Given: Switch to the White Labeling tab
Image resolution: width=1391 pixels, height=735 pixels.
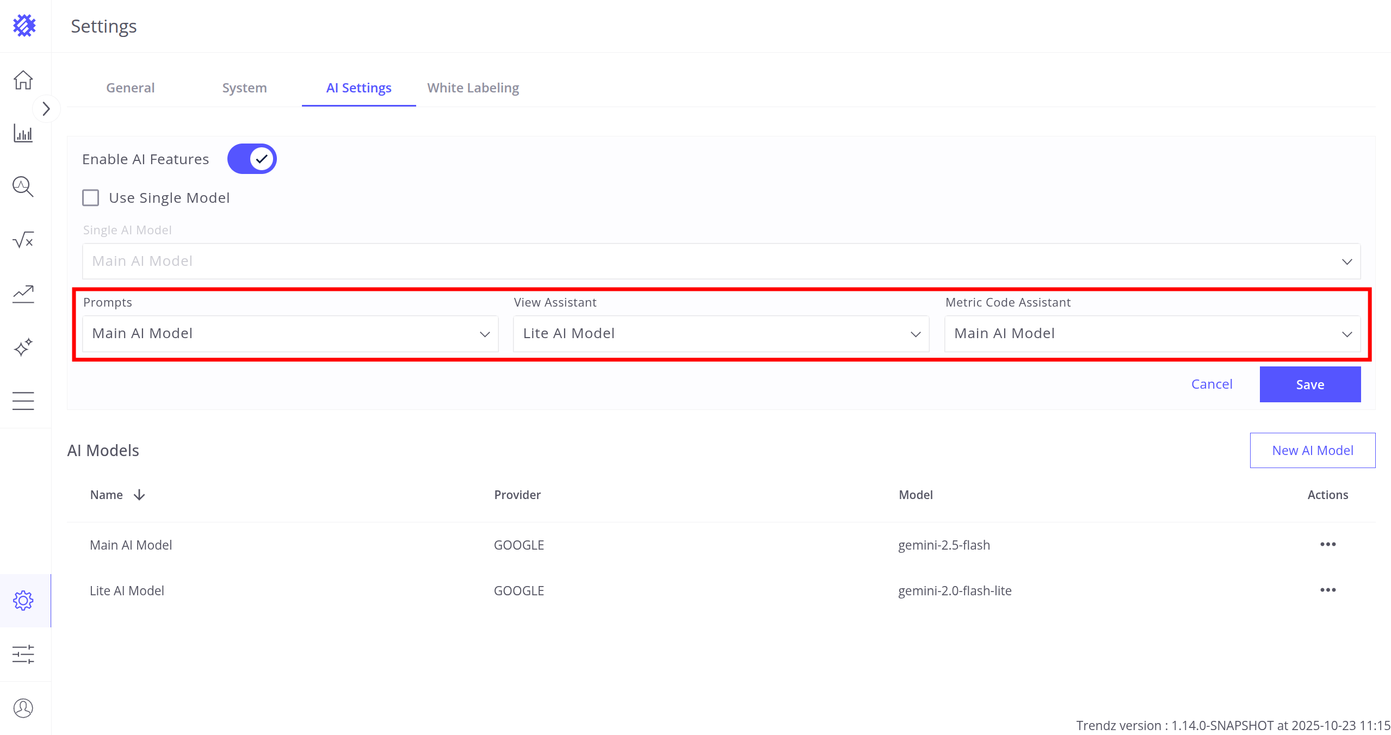Looking at the screenshot, I should click(473, 88).
